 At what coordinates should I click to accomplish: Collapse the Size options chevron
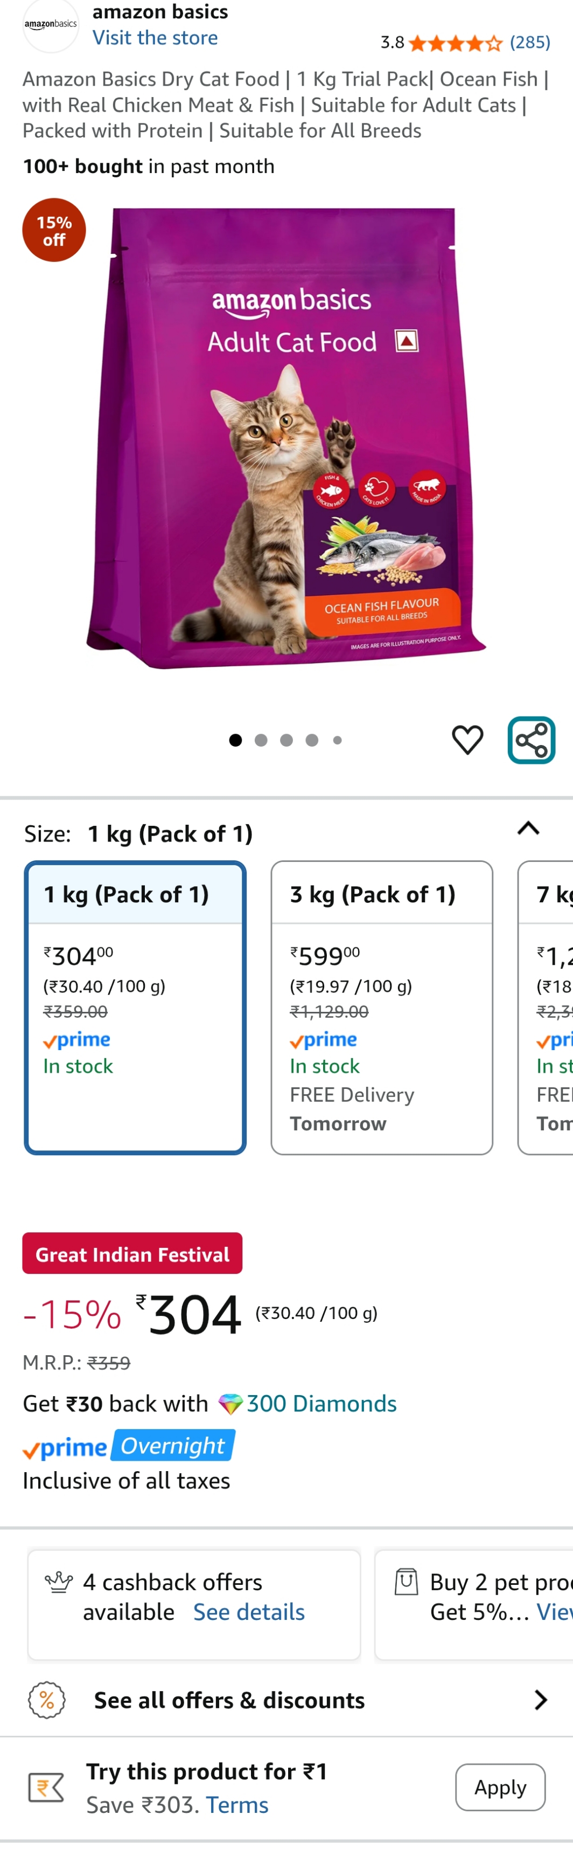tap(528, 829)
